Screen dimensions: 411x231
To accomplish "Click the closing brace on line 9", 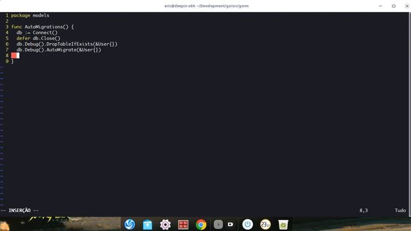I will coord(12,62).
